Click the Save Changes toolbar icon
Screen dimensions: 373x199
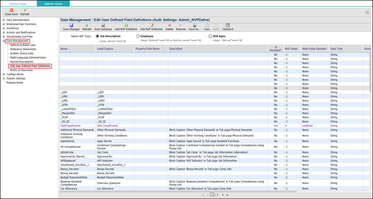[x=71, y=25]
